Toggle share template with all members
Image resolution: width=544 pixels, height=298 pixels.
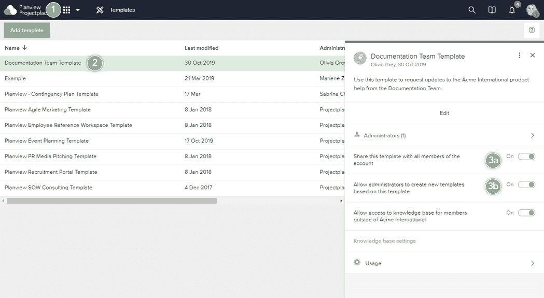pyautogui.click(x=527, y=157)
